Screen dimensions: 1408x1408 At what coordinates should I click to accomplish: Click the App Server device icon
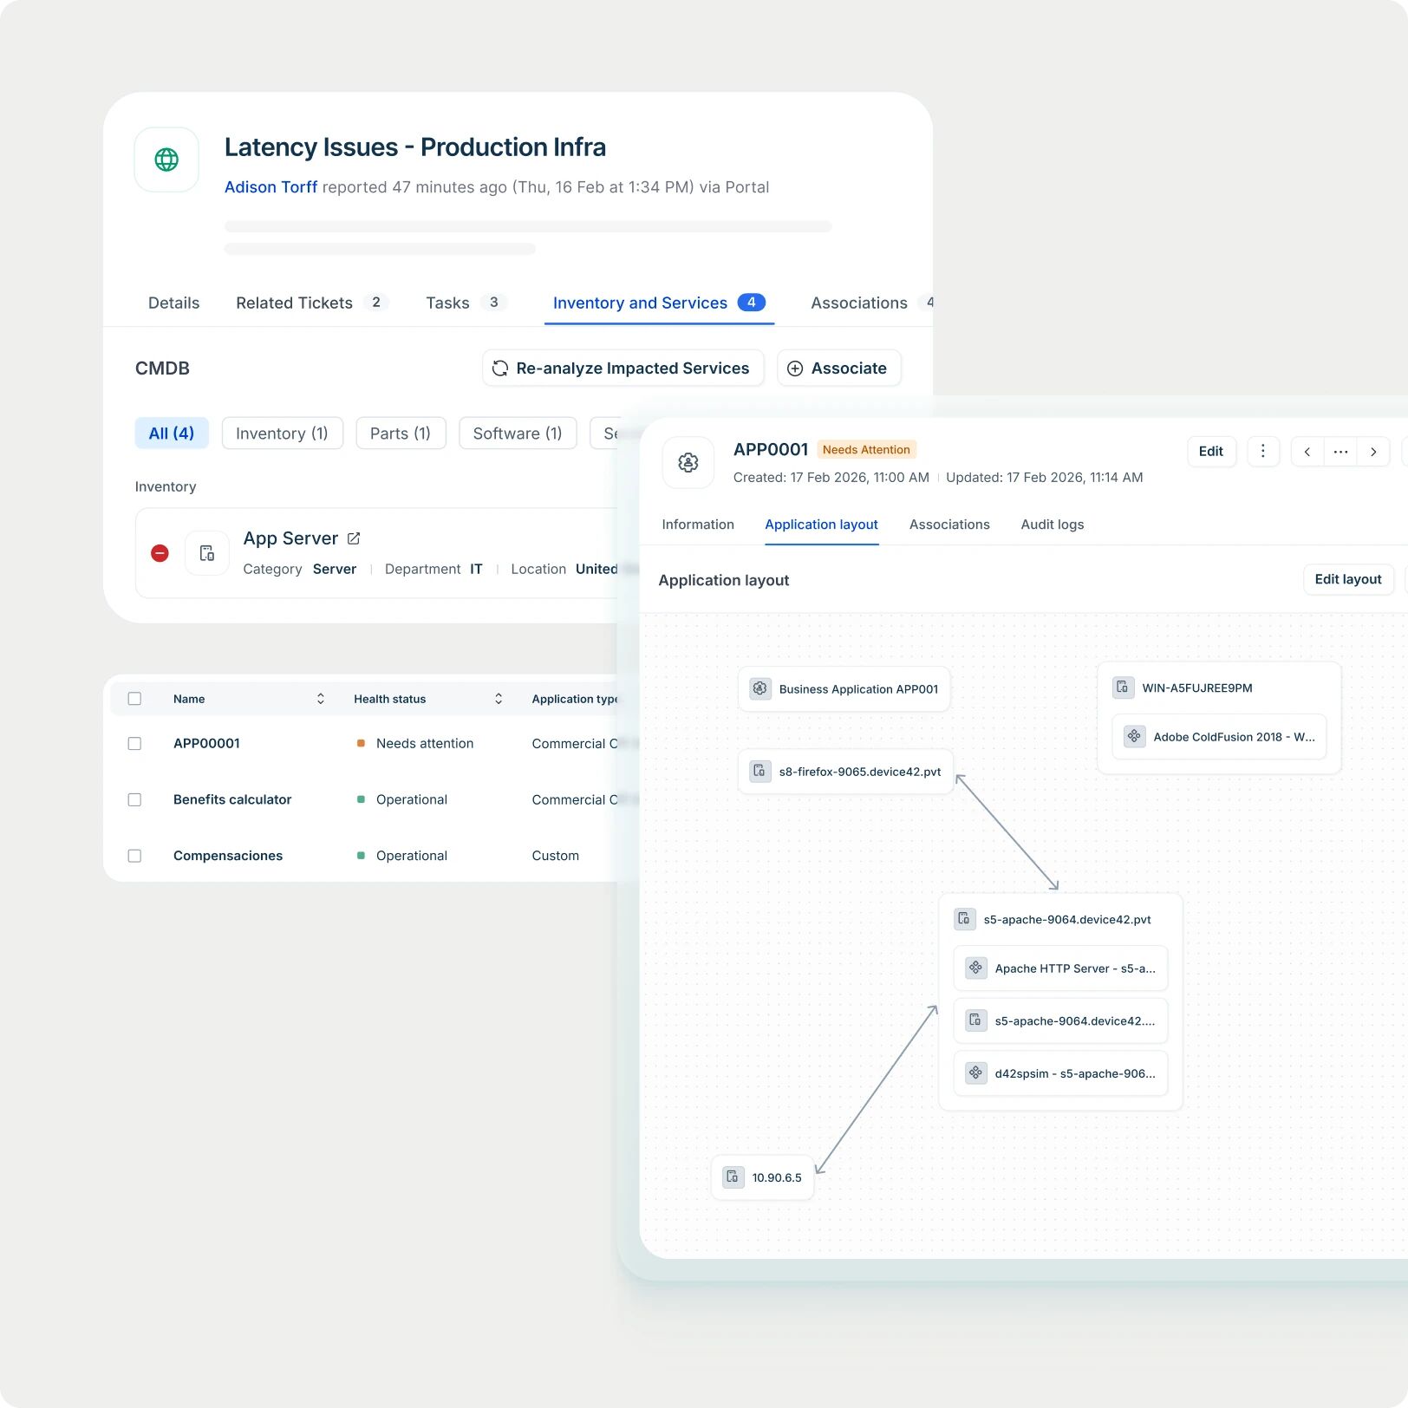(x=207, y=553)
